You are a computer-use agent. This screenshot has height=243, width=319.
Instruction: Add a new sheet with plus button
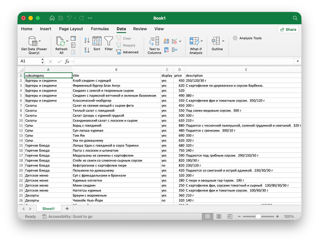pyautogui.click(x=67, y=209)
